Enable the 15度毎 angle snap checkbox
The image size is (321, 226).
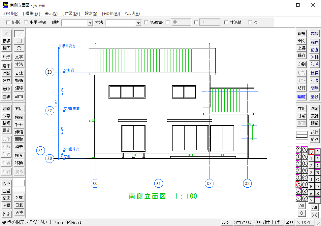click(145, 22)
